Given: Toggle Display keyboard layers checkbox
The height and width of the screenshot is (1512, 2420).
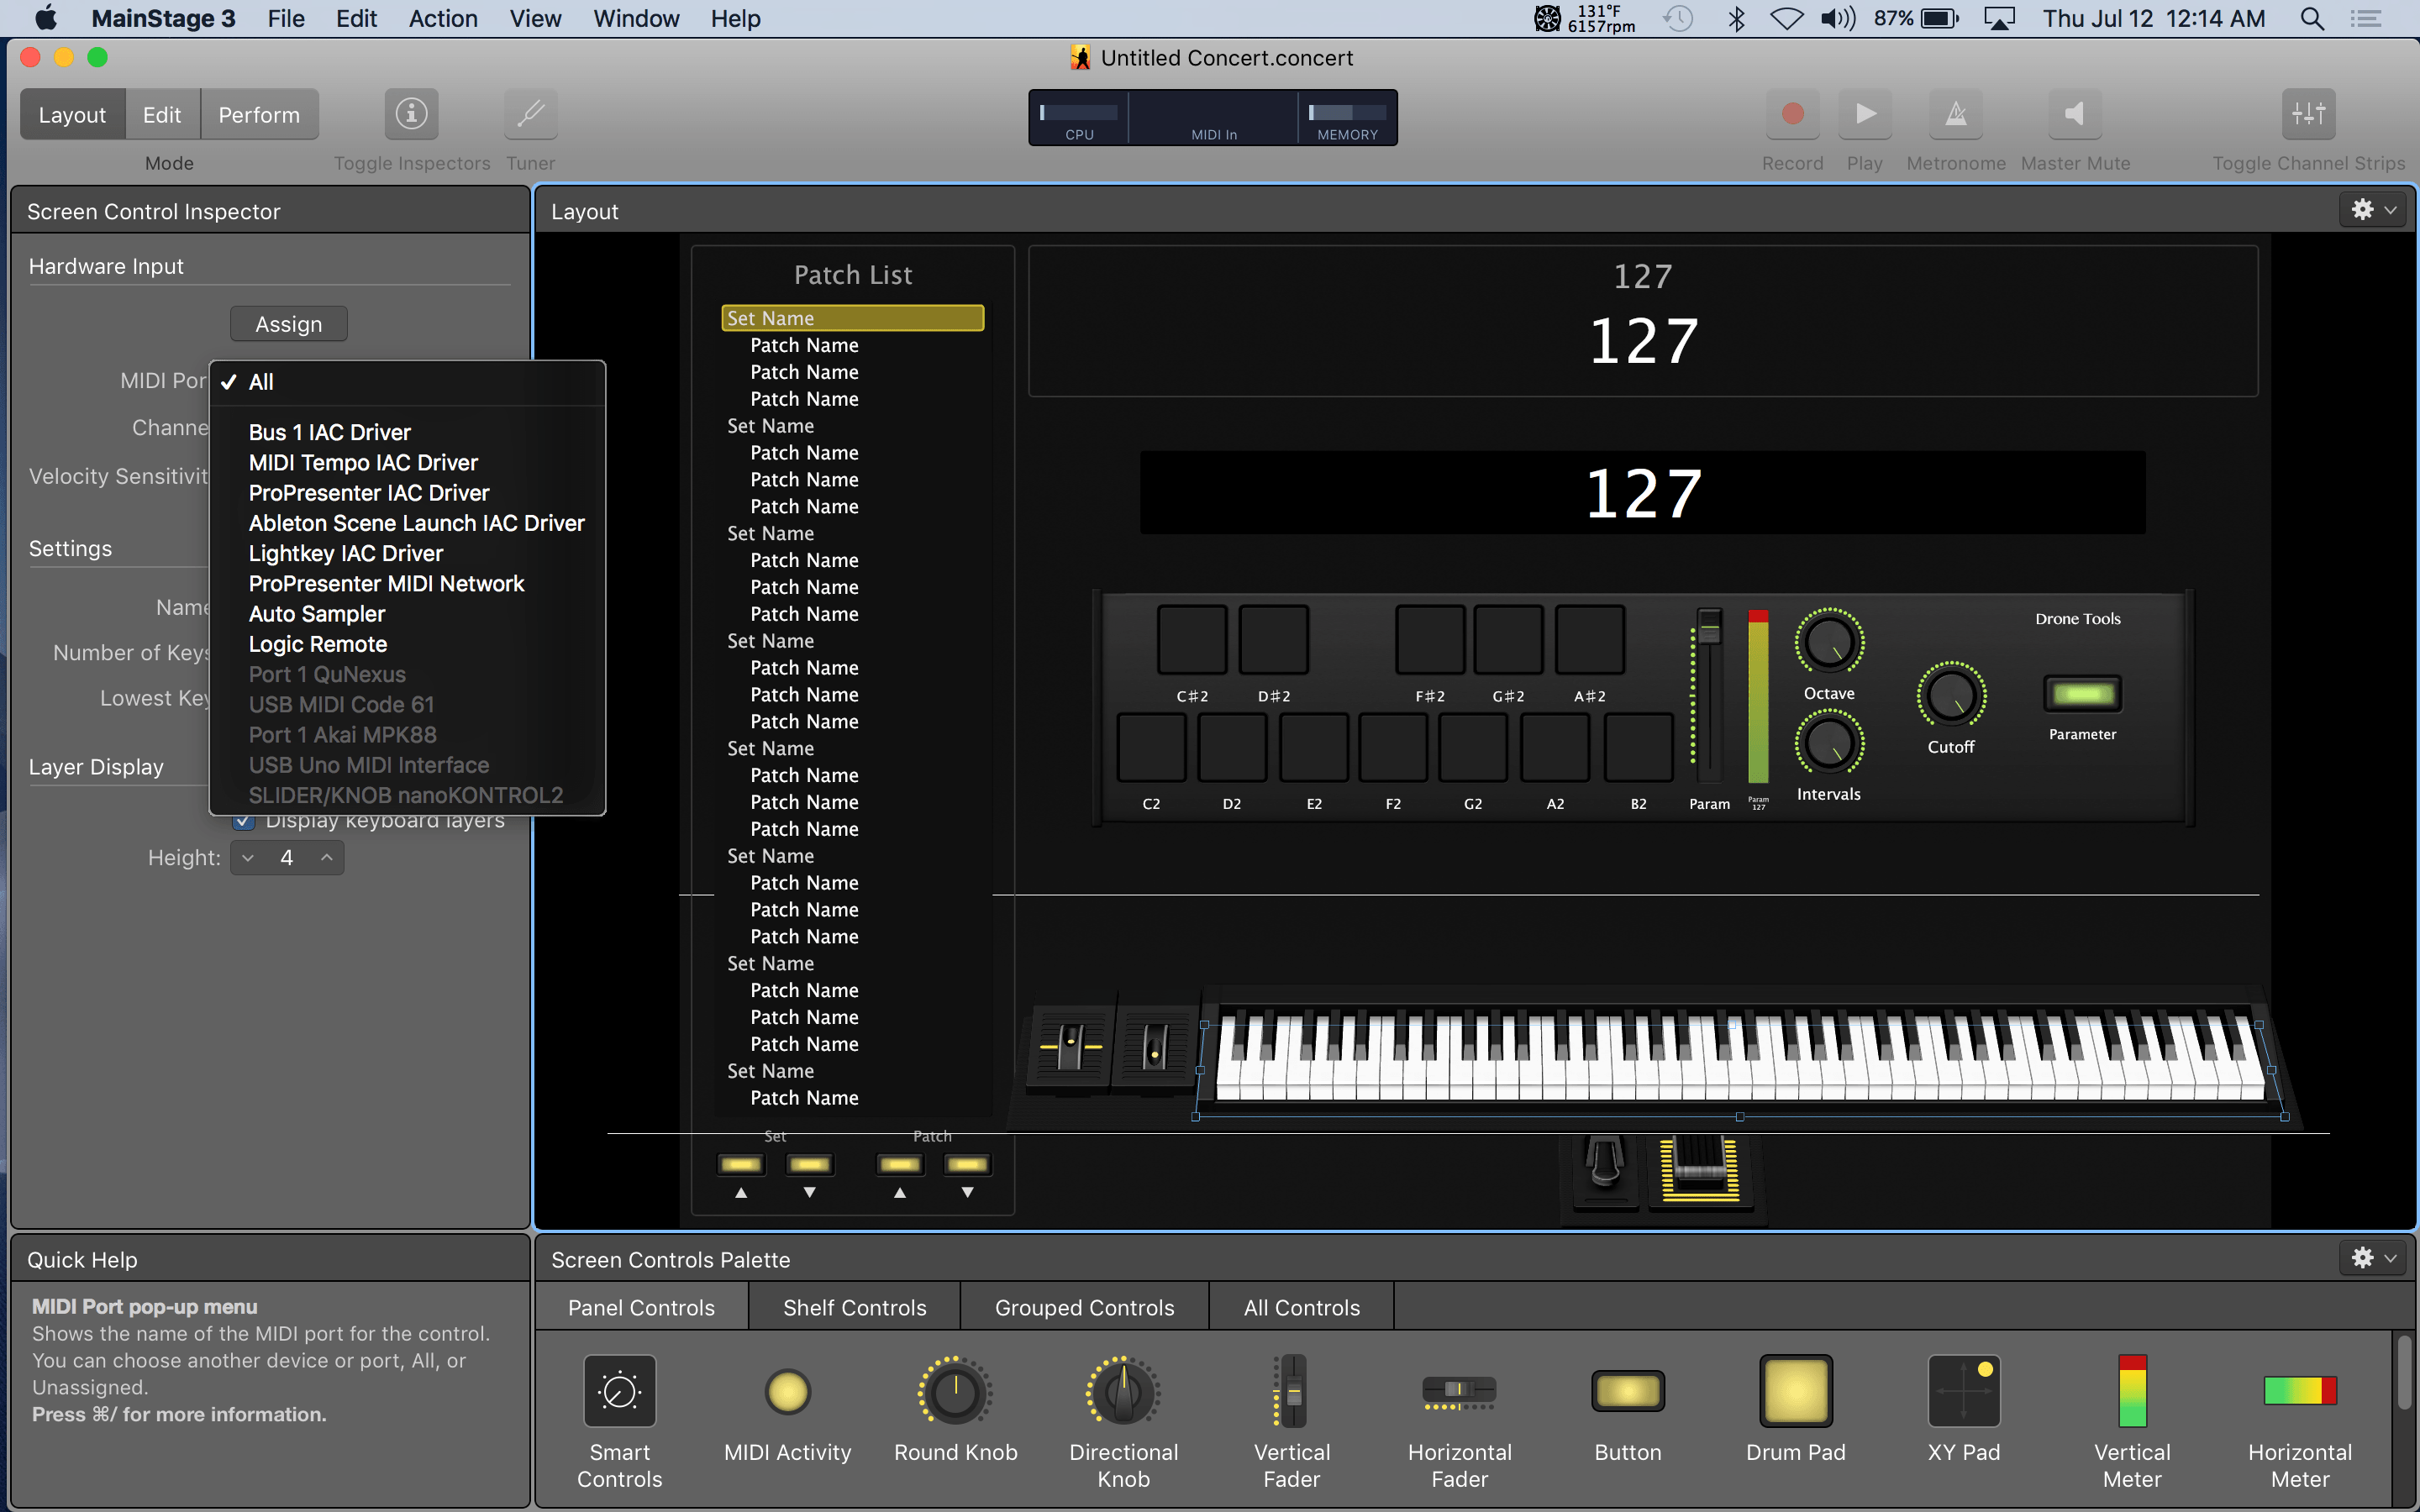Looking at the screenshot, I should (243, 822).
